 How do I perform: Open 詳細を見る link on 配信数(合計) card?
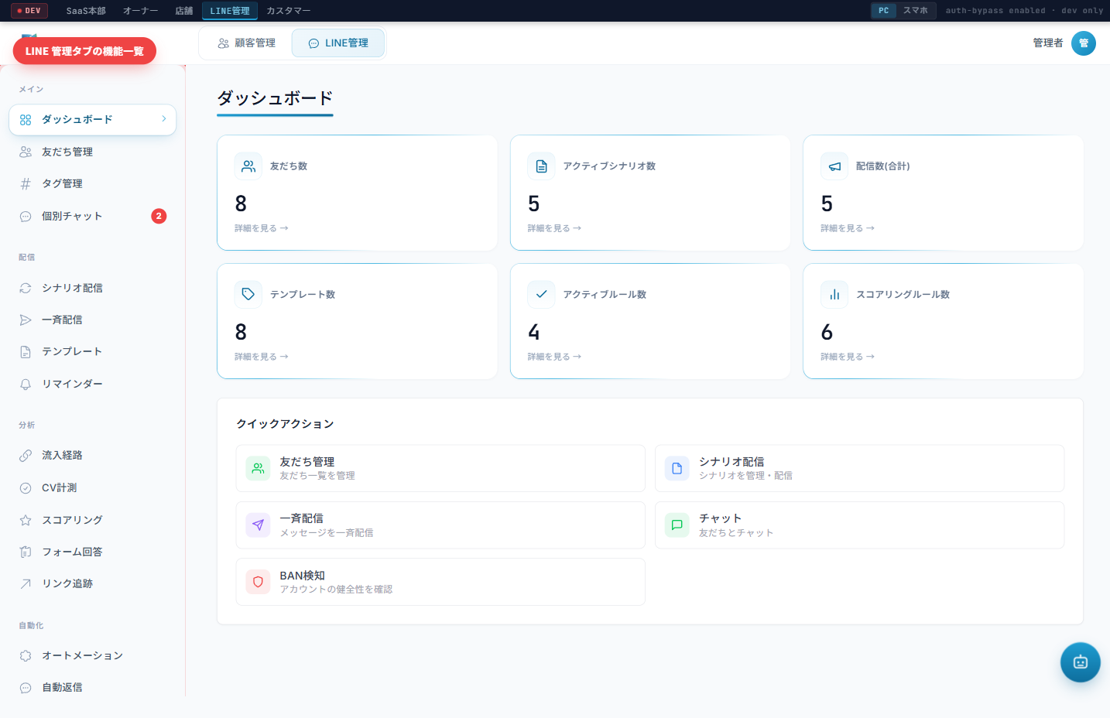point(848,228)
